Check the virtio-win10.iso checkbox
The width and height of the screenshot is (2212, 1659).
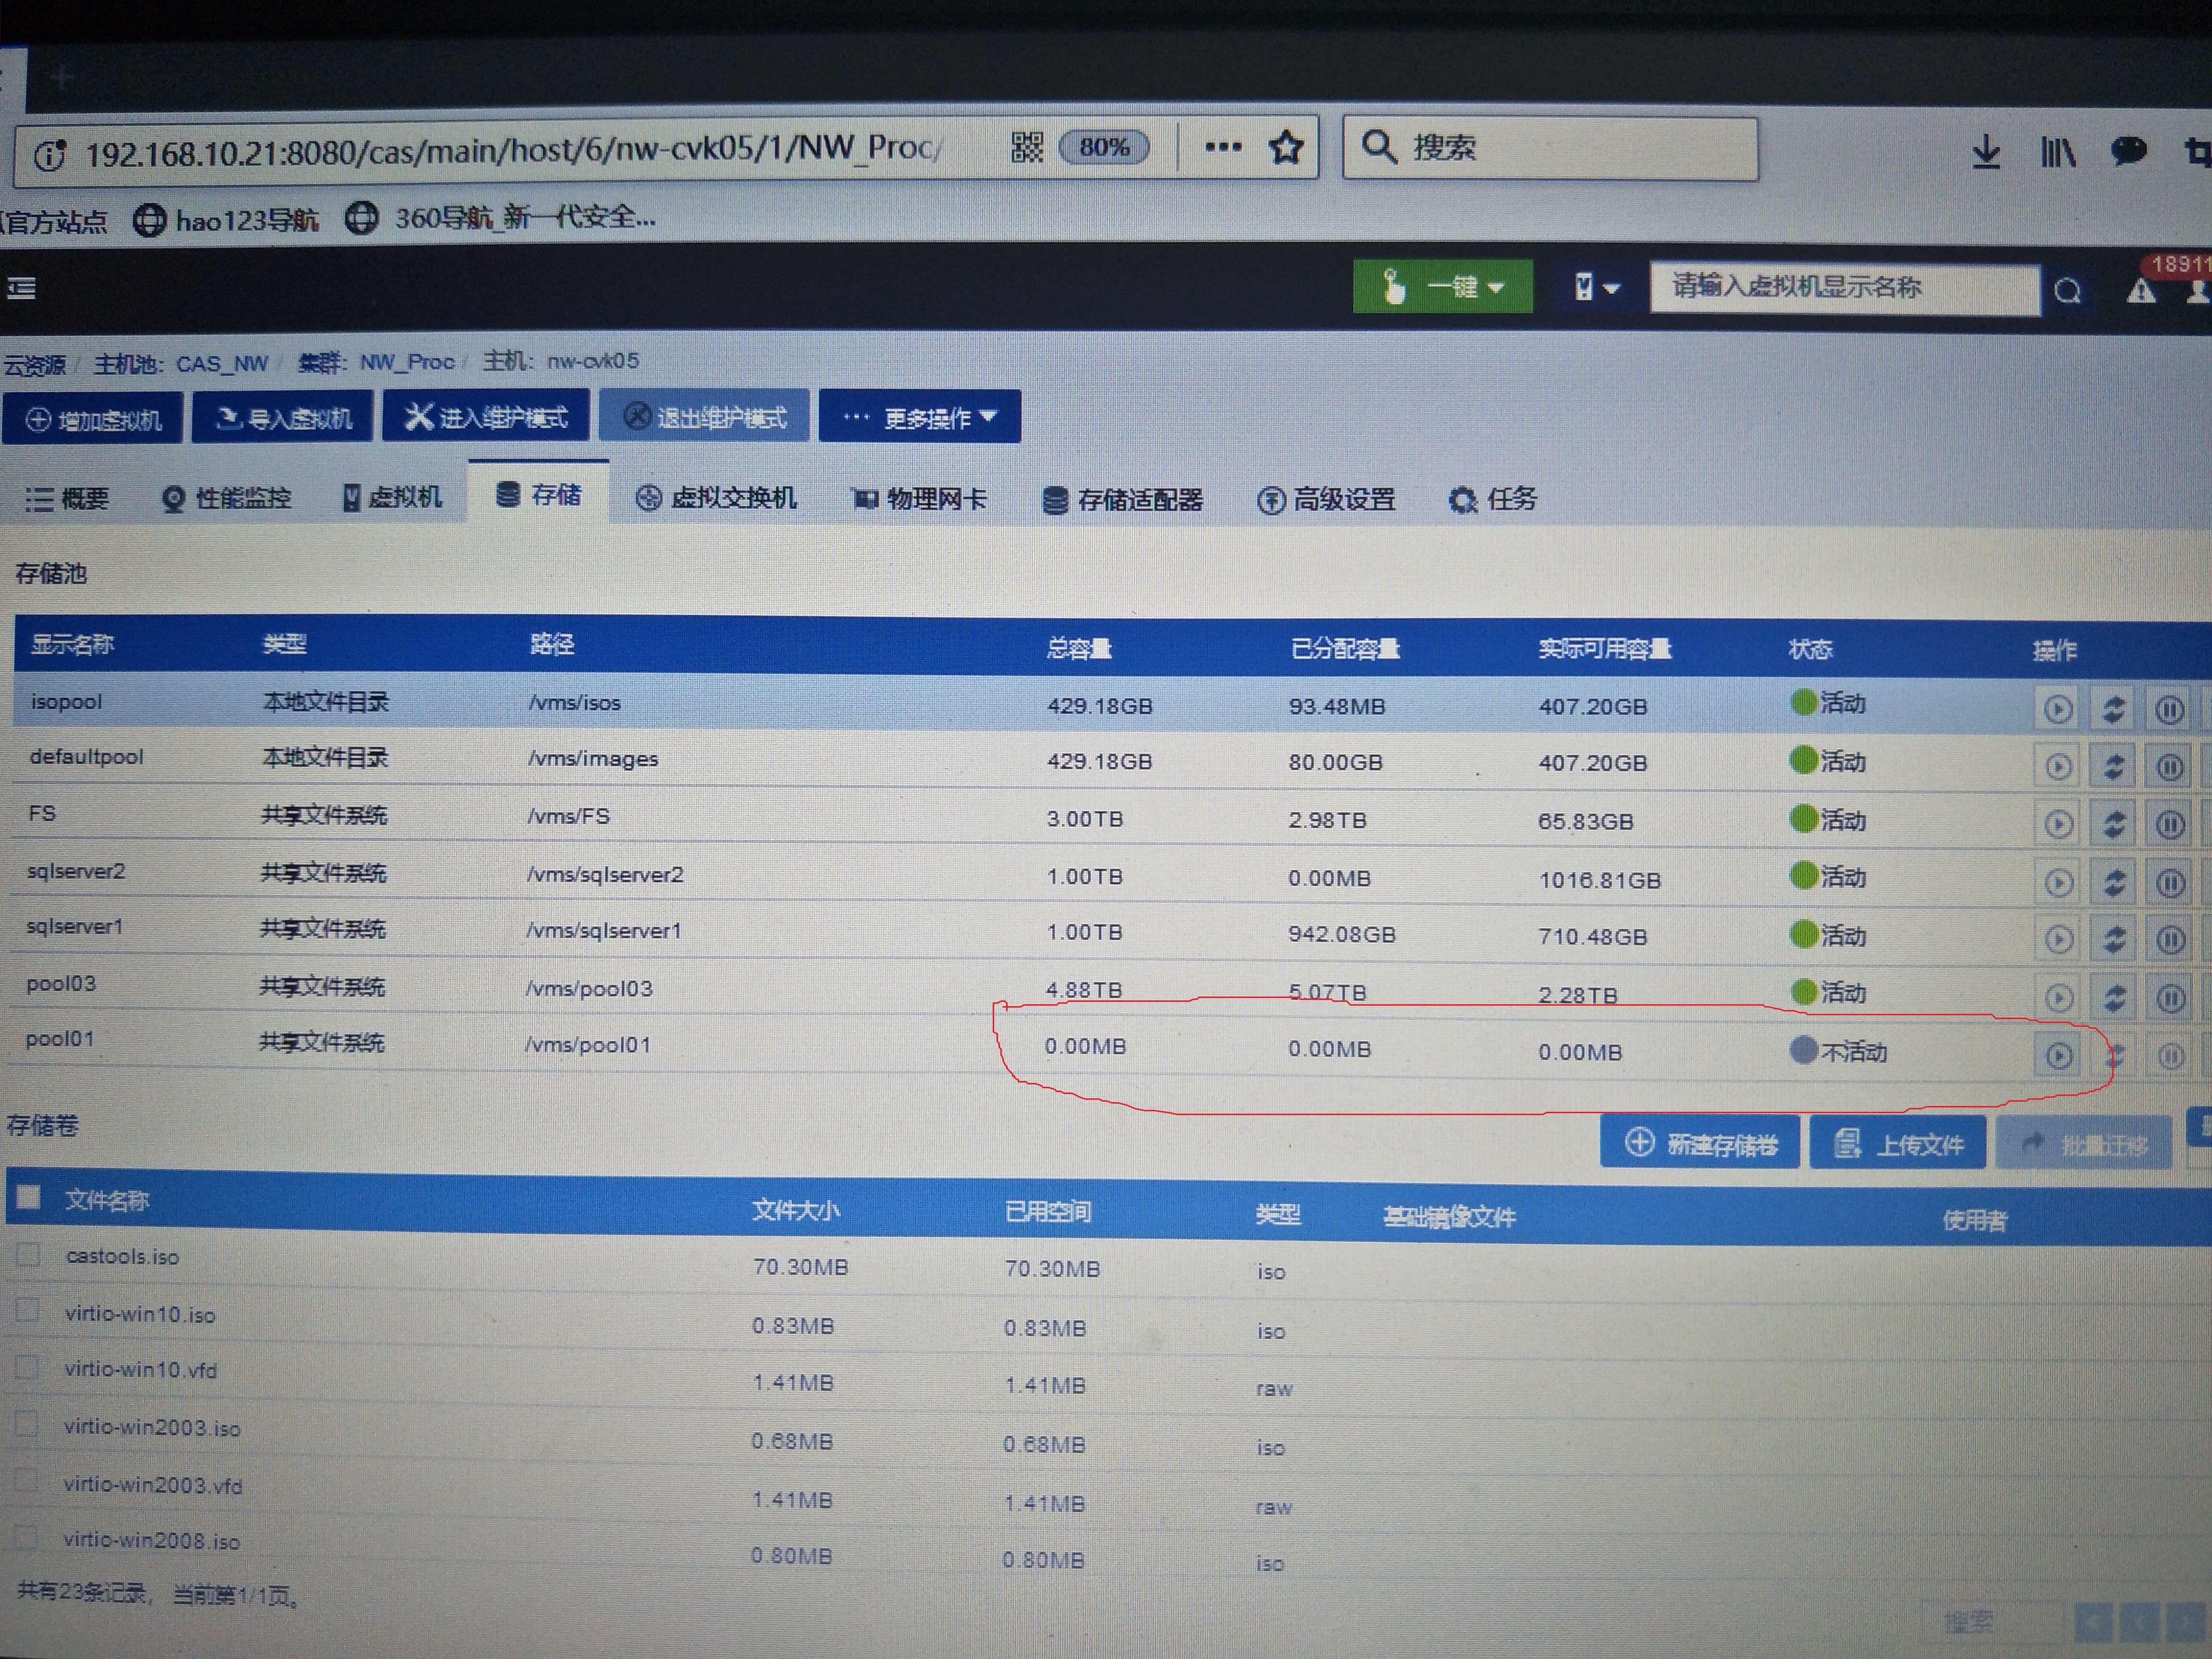(x=28, y=1311)
